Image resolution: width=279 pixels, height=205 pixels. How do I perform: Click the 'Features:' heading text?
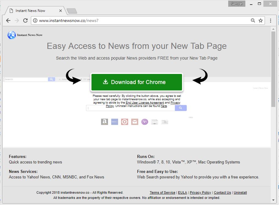click(18, 157)
